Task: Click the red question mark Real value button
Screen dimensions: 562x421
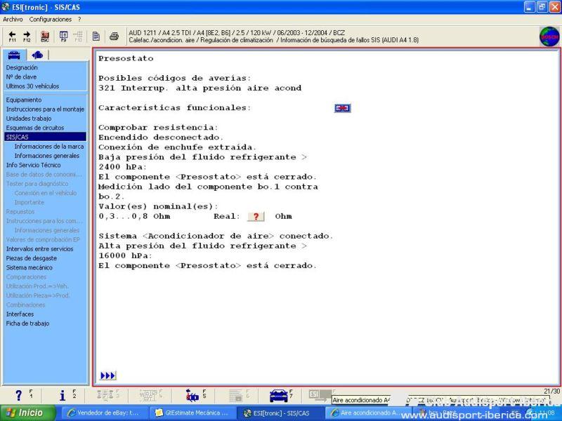Action: pos(256,217)
